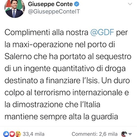Open Commenti: 2,6 mila comments
The width and height of the screenshot is (137, 137).
95,134
